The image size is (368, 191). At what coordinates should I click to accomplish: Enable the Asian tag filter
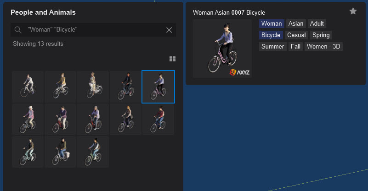[x=296, y=24]
